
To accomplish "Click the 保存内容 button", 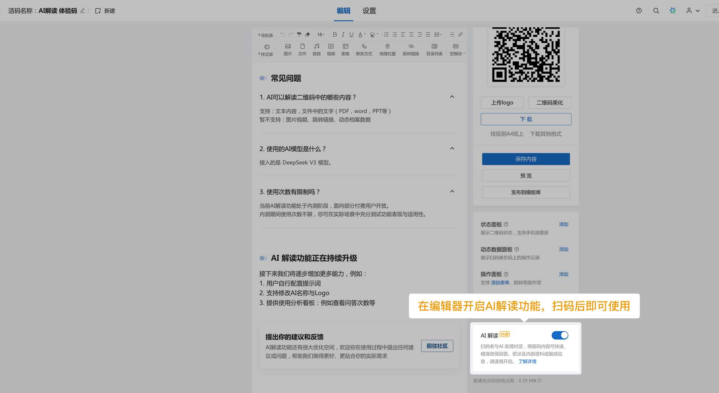I will [526, 159].
